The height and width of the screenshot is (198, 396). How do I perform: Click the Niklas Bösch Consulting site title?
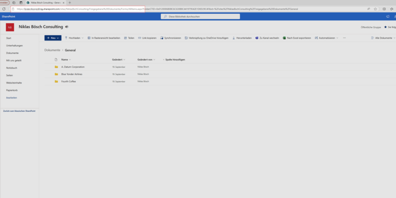[x=41, y=27]
